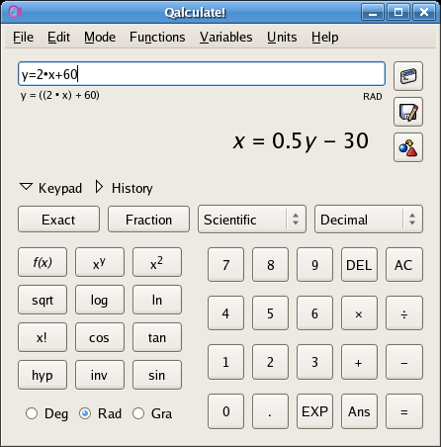Click the x to power y button
This screenshot has width=441, height=447.
click(100, 262)
